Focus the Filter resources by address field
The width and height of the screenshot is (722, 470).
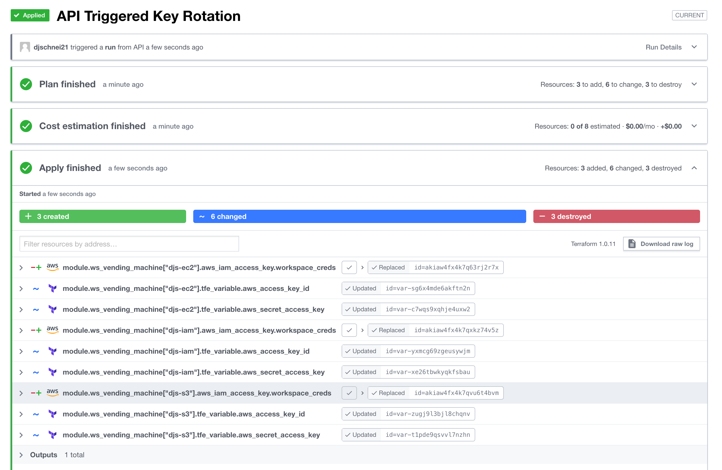pyautogui.click(x=129, y=244)
